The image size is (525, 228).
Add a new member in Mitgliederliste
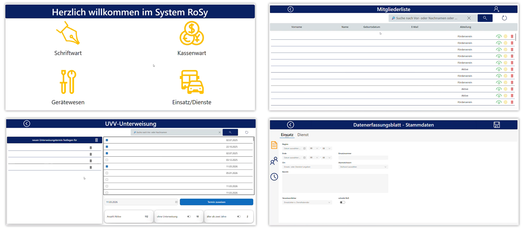click(496, 9)
